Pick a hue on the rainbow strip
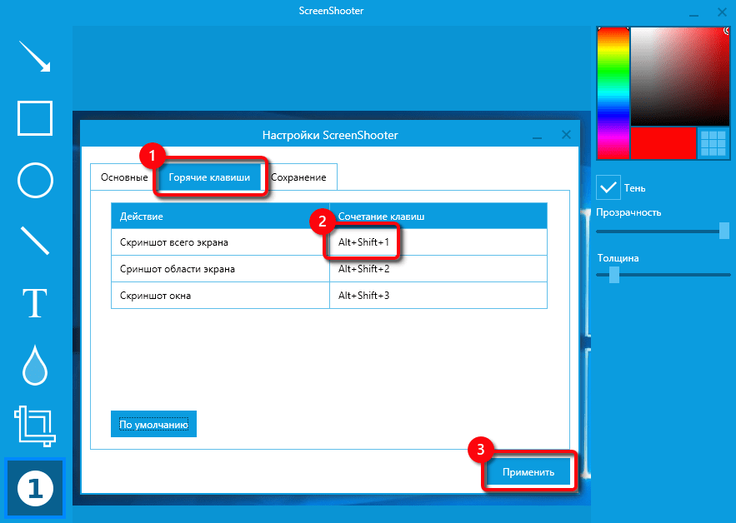 [x=613, y=93]
